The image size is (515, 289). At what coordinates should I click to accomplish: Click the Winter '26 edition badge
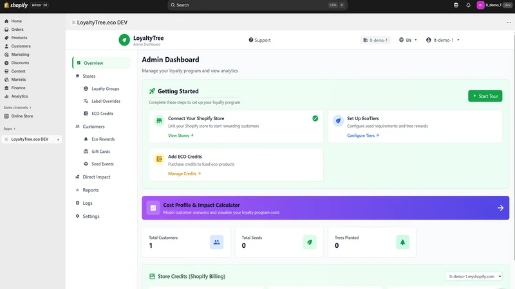pos(39,5)
